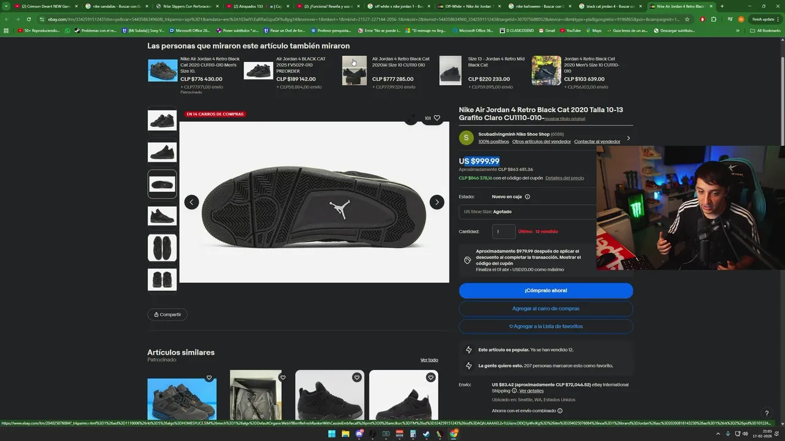Viewport: 785px width, 441px height.
Task: Switch to the Crimson Desert NEW Game tab
Action: 46,6
